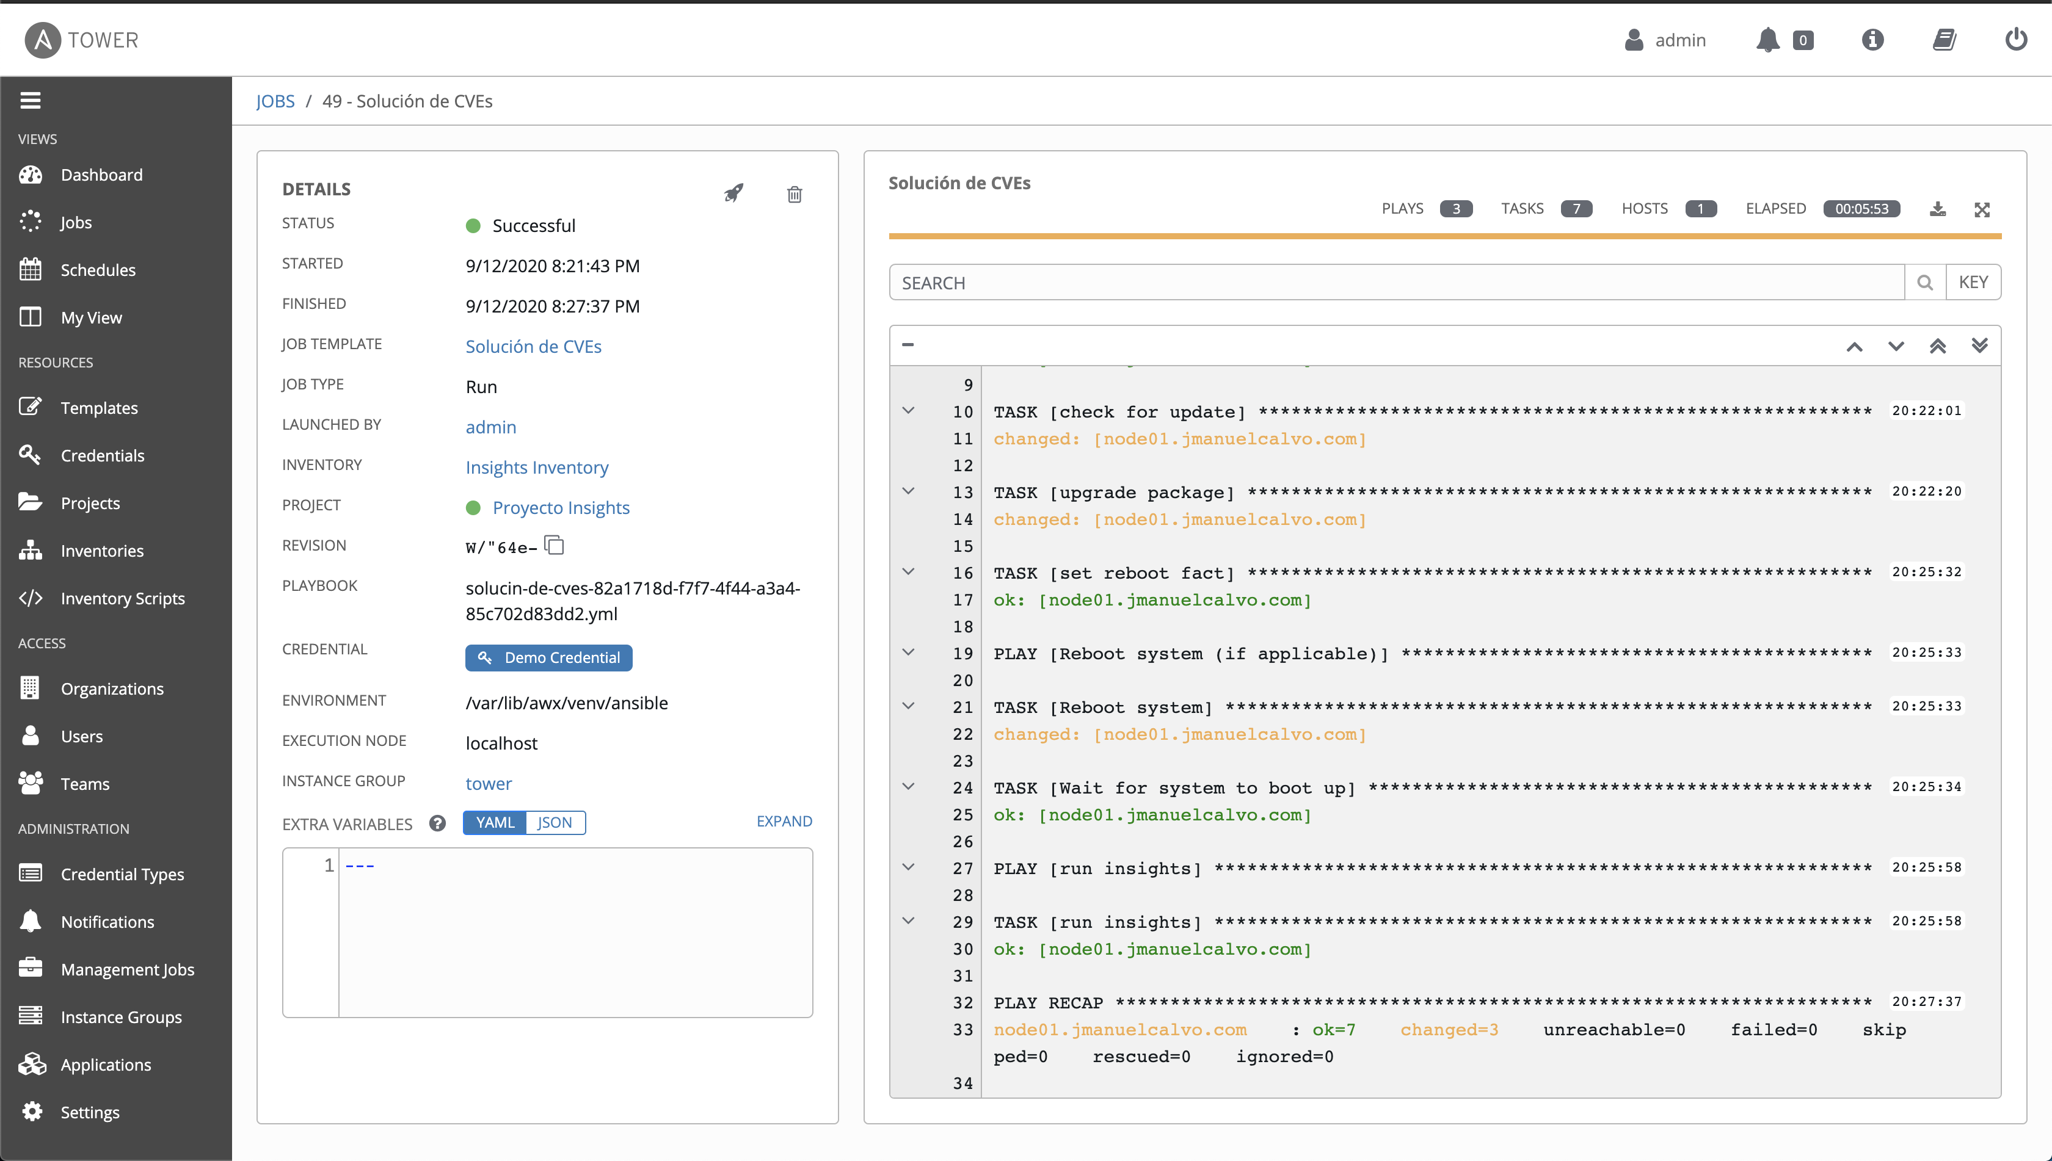
Task: Click EXPAND extra variables
Action: [784, 820]
